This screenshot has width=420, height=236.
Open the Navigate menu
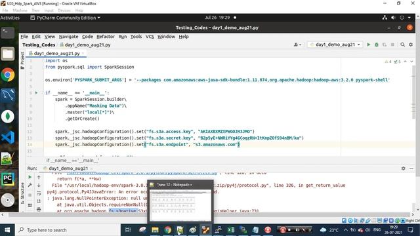(x=68, y=37)
